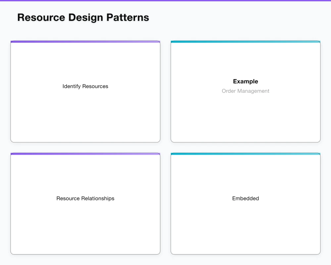Viewport: 331px width, 265px height.
Task: Click the purple banner at the page top
Action: point(165,1)
